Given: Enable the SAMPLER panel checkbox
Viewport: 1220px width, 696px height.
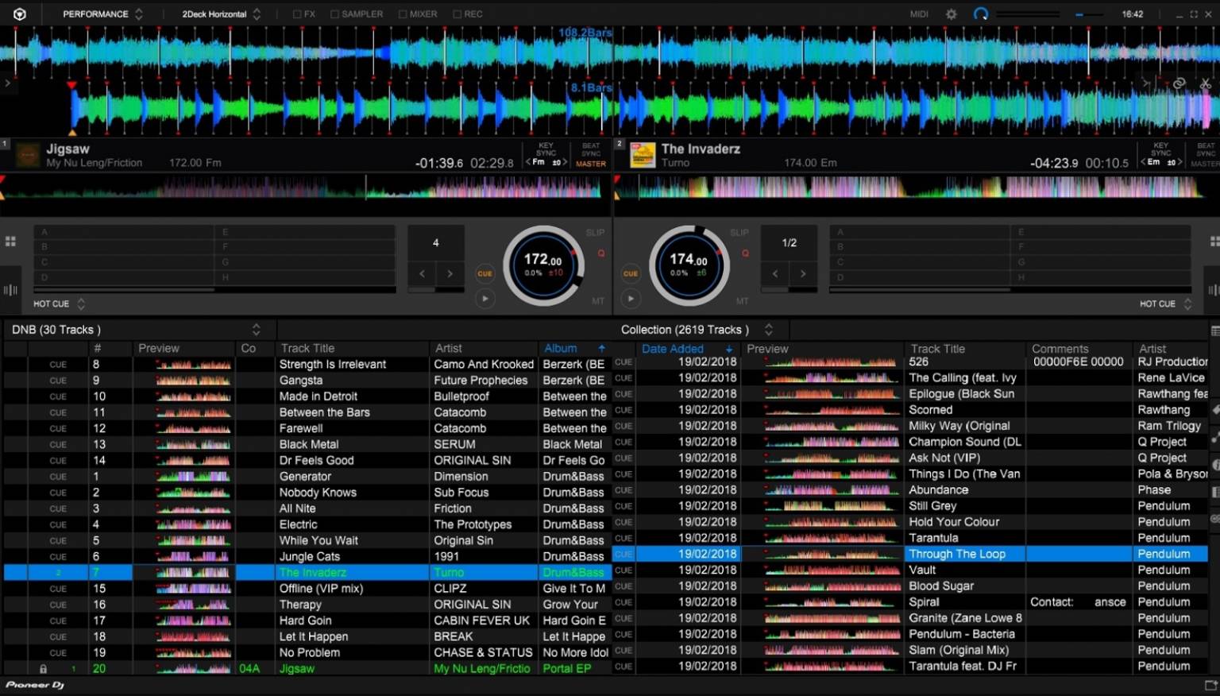Looking at the screenshot, I should coord(334,14).
